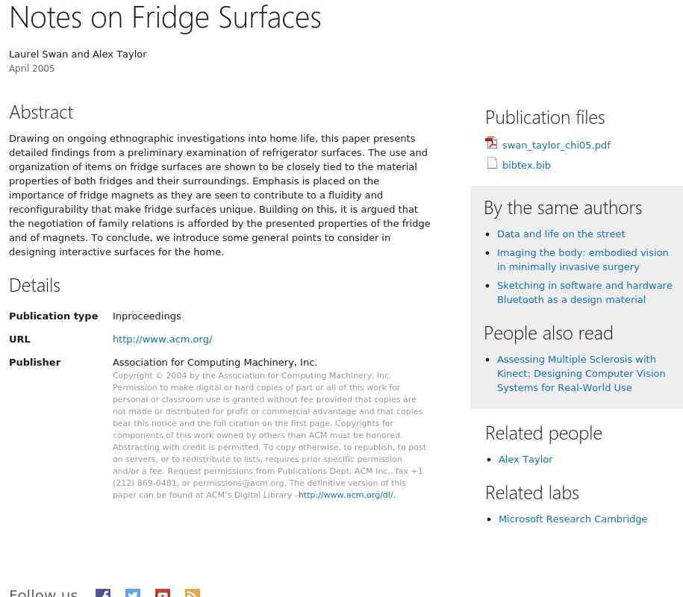
Task: Follow the http://www.acm.org/ URL link
Action: [163, 340]
